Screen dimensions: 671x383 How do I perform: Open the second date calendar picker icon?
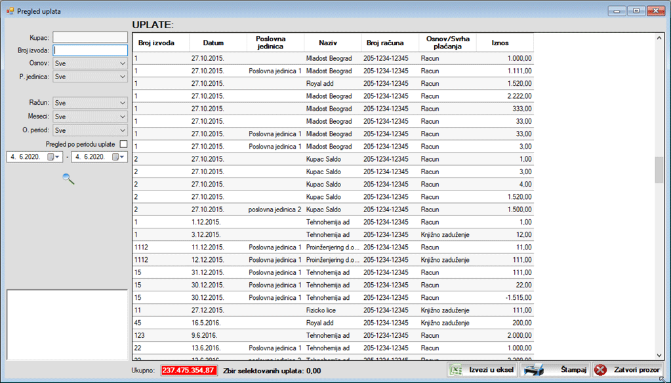coord(119,157)
